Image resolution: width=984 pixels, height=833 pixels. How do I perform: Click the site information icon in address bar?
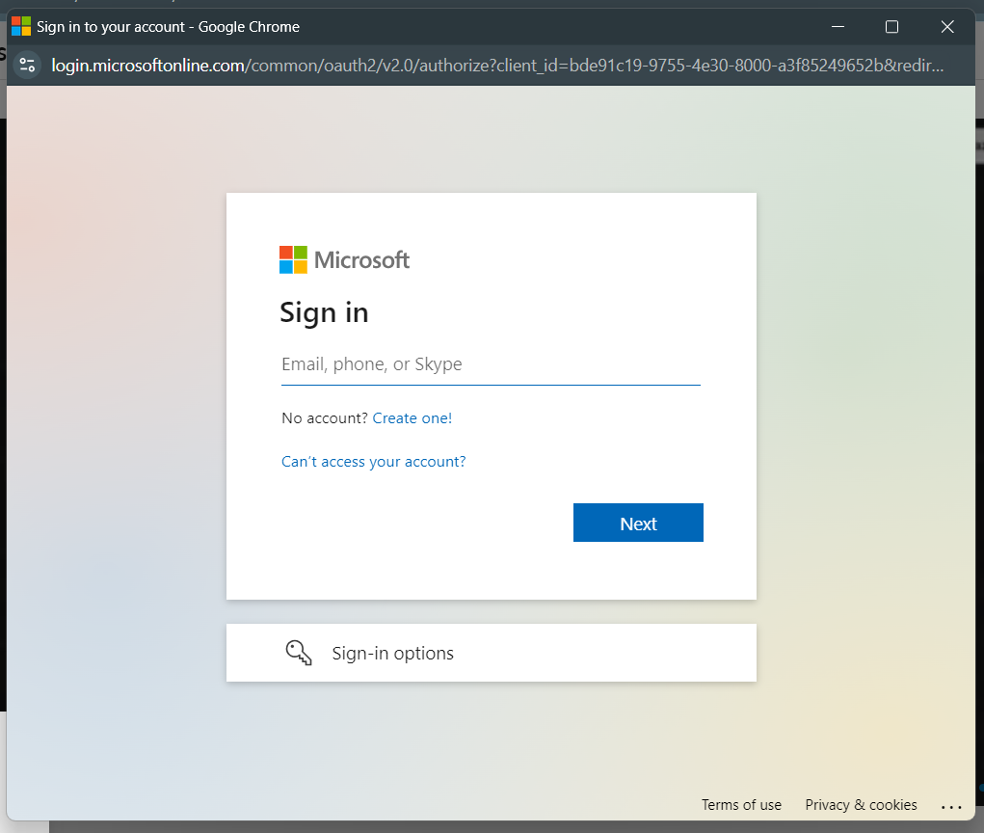28,65
